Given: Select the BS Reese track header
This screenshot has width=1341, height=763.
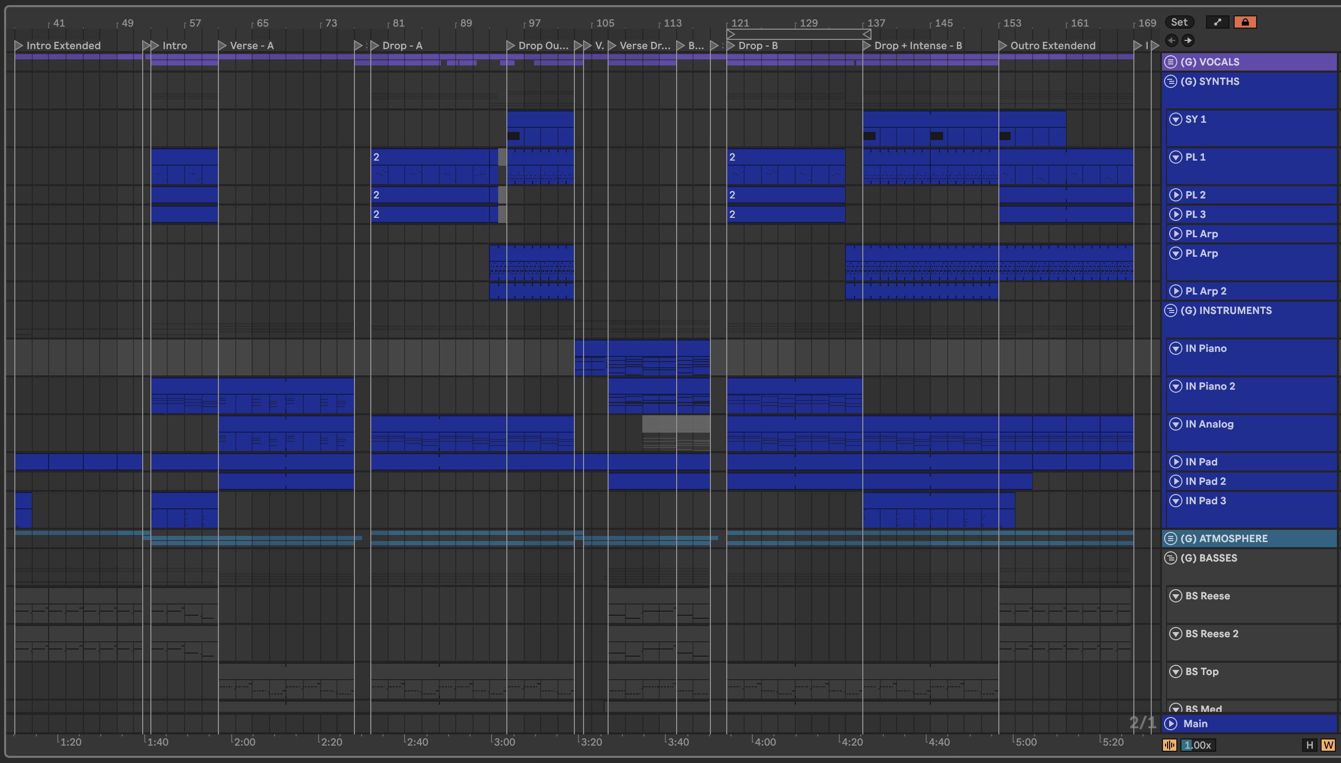Looking at the screenshot, I should pos(1208,596).
